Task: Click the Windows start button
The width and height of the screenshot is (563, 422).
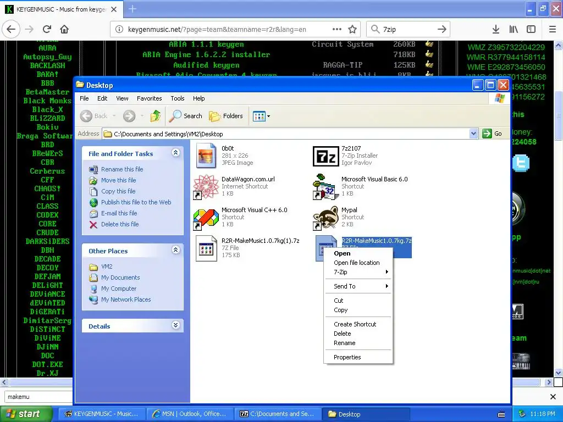Action: click(25, 414)
